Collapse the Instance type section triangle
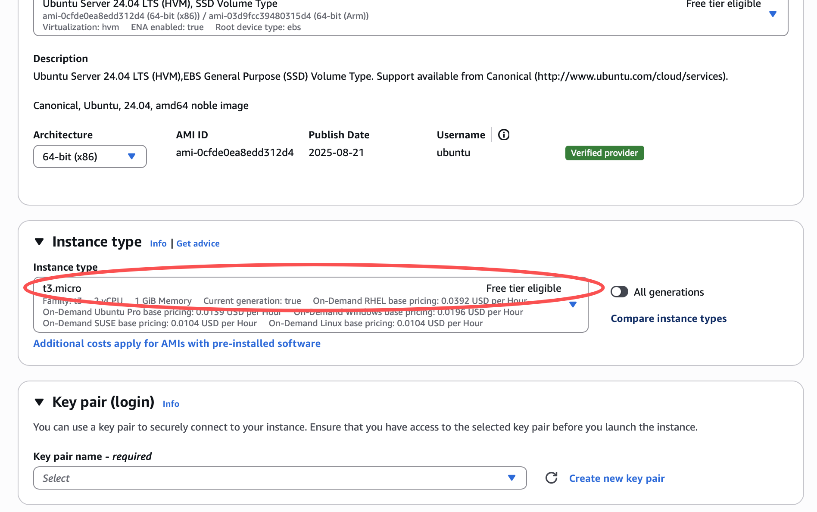The height and width of the screenshot is (512, 817). (x=39, y=242)
